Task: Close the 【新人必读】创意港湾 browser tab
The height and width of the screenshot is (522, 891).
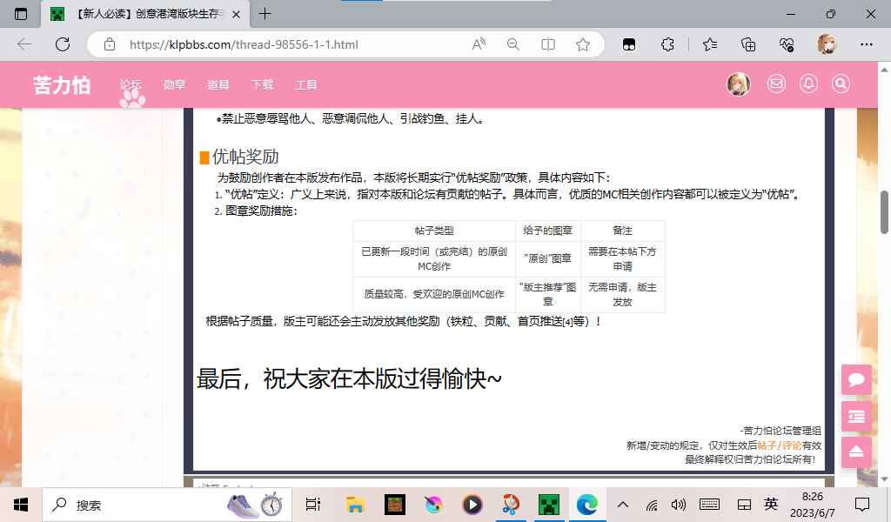Action: pos(237,14)
